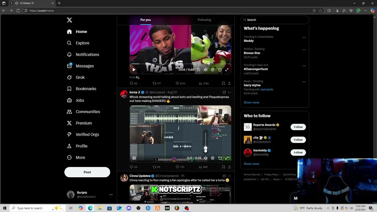Open Discord from the Windows taskbar
This screenshot has height=212, width=377.
(129, 208)
